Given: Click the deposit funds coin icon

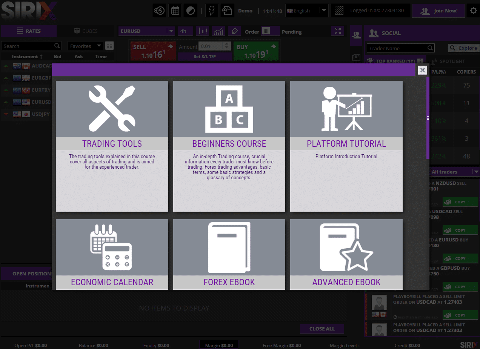Looking at the screenshot, I should [159, 11].
